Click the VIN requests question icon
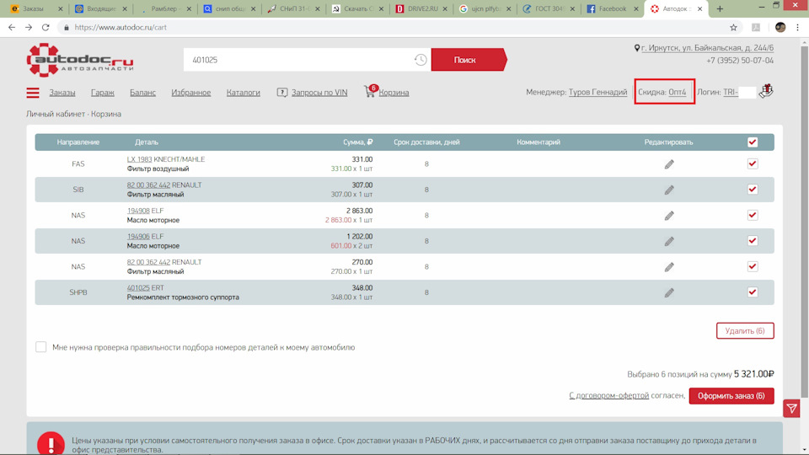Viewport: 809px width, 455px height. pos(282,93)
